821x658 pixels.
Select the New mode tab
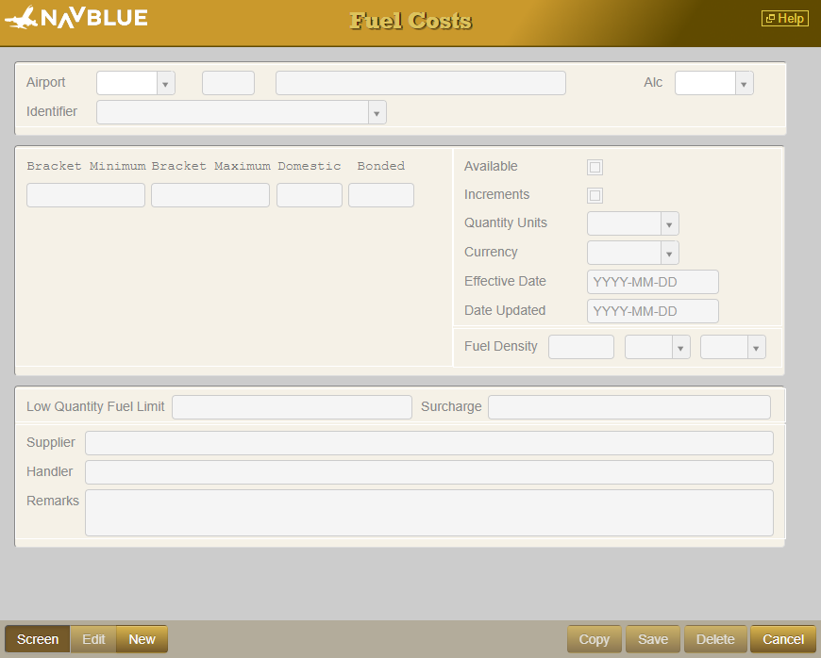[142, 639]
